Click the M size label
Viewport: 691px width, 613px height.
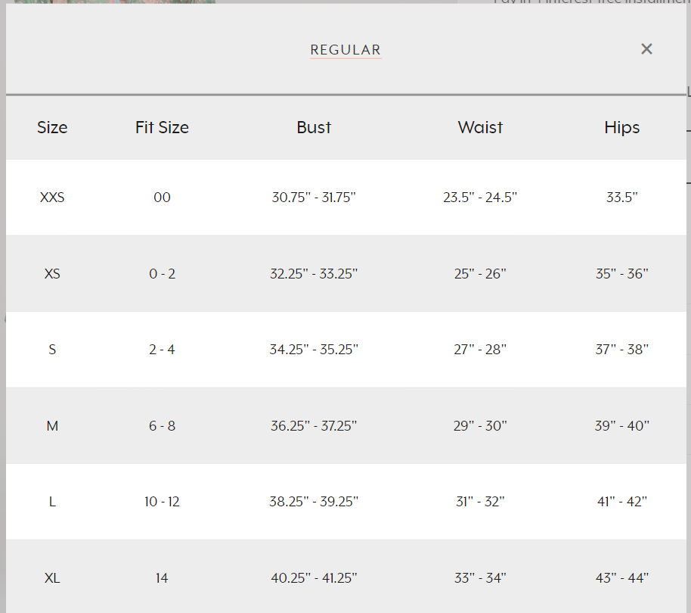pos(52,426)
